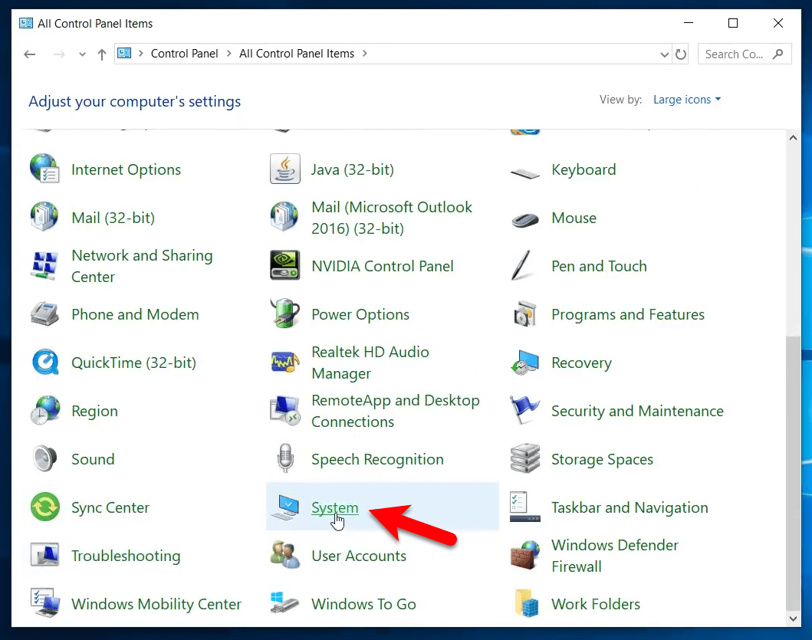Open the Phone and Modem icon

pos(44,313)
